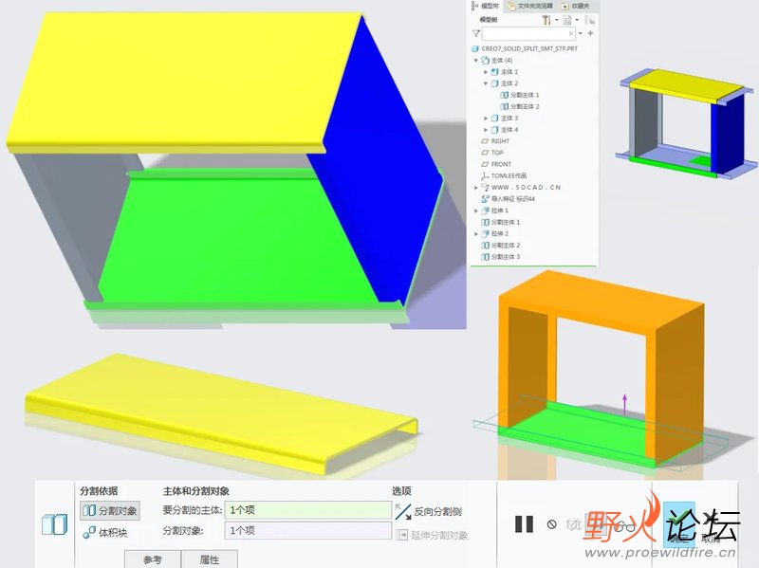Image resolution: width=759 pixels, height=568 pixels.
Task: Confirm with the 确定 green check button
Action: pyautogui.click(x=678, y=525)
